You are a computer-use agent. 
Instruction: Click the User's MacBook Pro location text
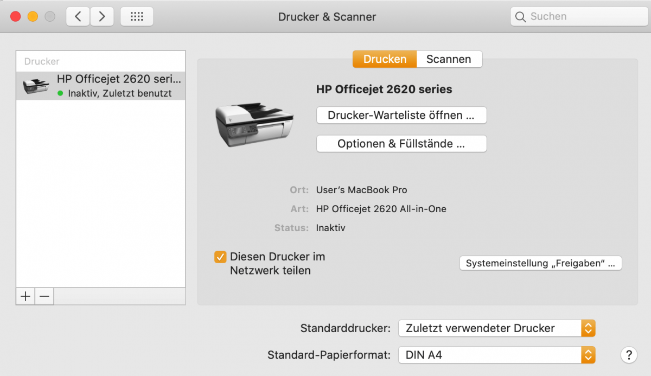pos(362,190)
